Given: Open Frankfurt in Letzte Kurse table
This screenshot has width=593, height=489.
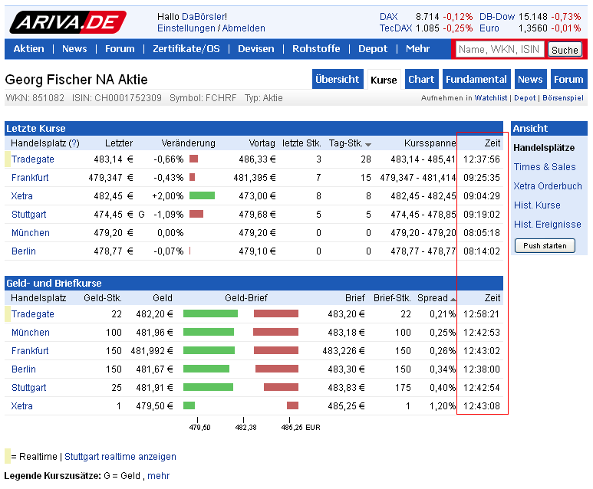Looking at the screenshot, I should pos(30,178).
